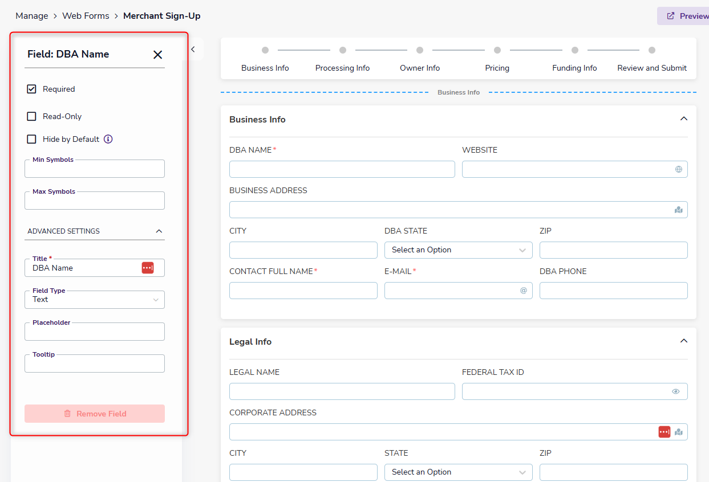Click the Zip input under Legal Info
709x482 pixels.
[x=614, y=472]
